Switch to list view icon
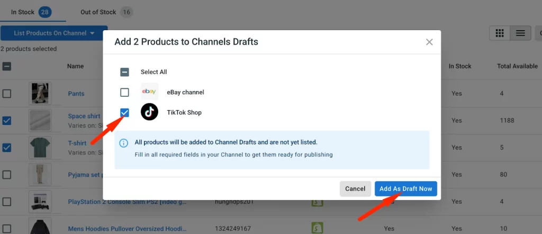The height and width of the screenshot is (234, 542). point(521,33)
